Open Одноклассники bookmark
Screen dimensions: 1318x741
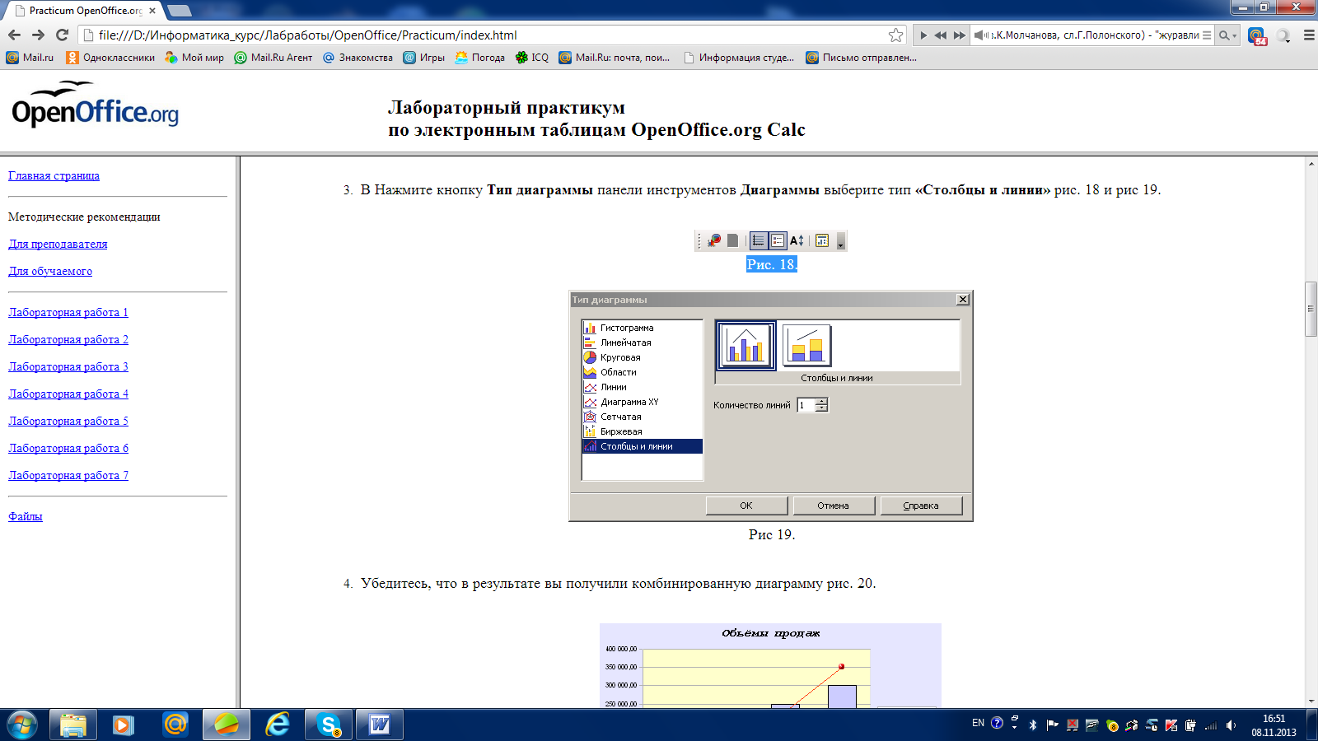tap(110, 58)
